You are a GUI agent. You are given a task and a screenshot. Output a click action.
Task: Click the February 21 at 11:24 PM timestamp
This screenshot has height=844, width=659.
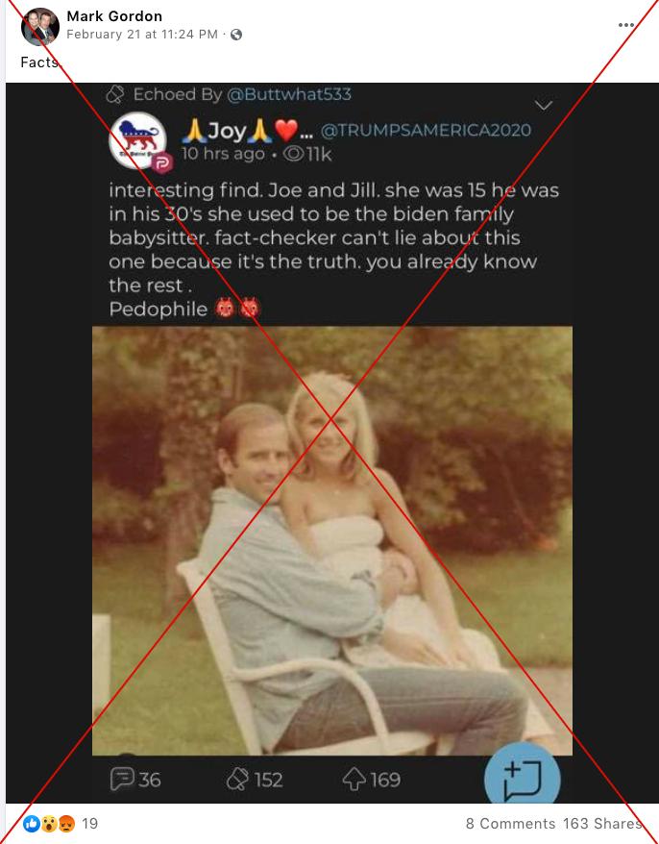click(142, 35)
